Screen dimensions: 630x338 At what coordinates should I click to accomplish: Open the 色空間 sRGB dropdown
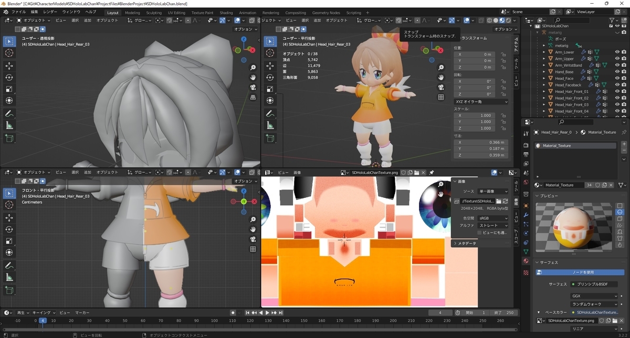click(x=493, y=218)
